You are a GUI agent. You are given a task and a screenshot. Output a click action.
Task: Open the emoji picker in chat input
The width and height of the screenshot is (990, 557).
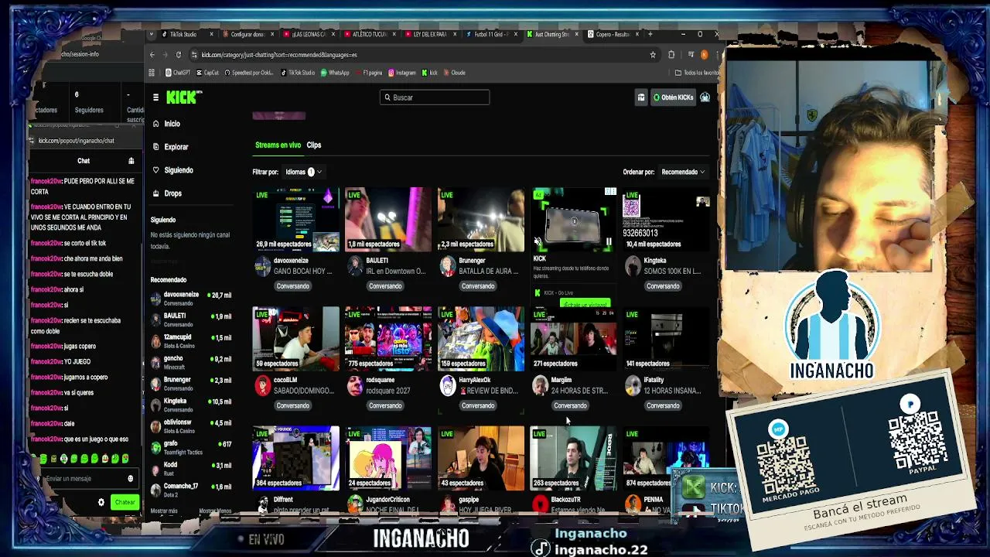[130, 479]
